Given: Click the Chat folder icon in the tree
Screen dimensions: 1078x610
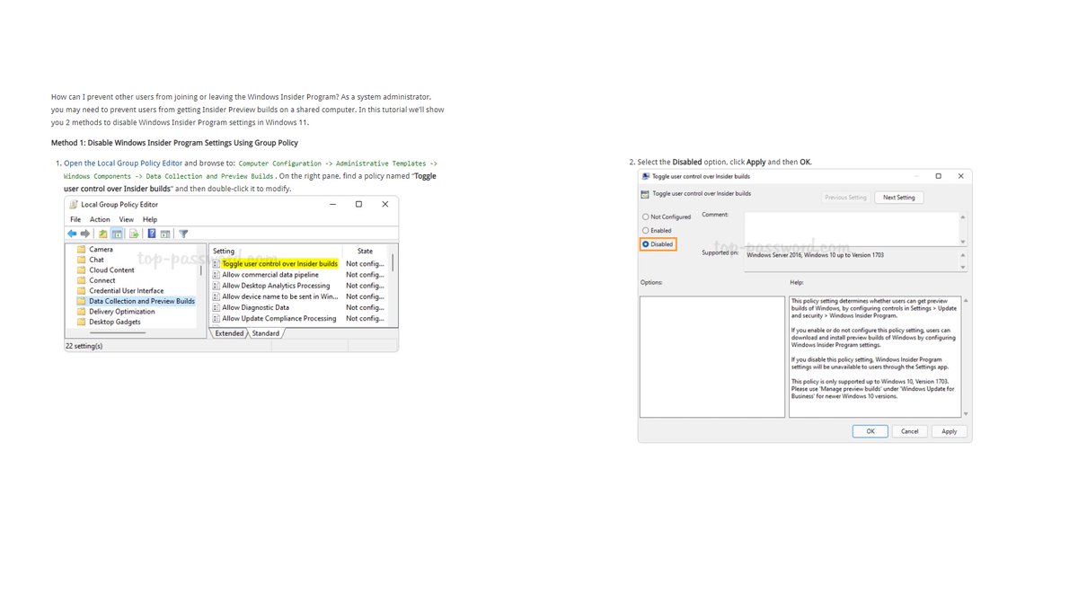Looking at the screenshot, I should [81, 260].
